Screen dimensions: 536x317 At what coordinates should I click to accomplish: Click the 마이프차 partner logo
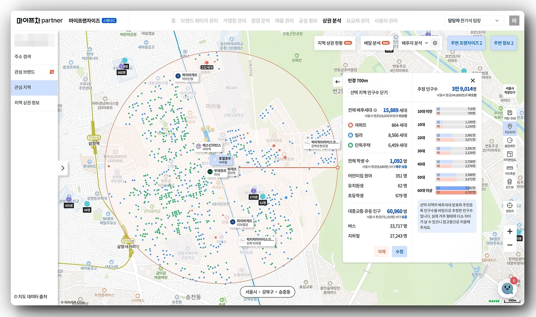pyautogui.click(x=40, y=20)
